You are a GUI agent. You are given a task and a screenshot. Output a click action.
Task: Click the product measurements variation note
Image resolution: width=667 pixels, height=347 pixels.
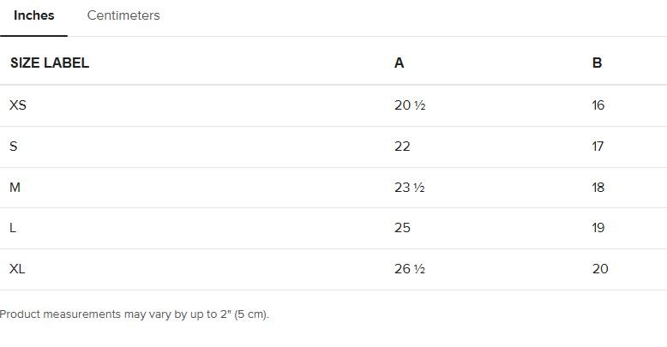click(135, 314)
